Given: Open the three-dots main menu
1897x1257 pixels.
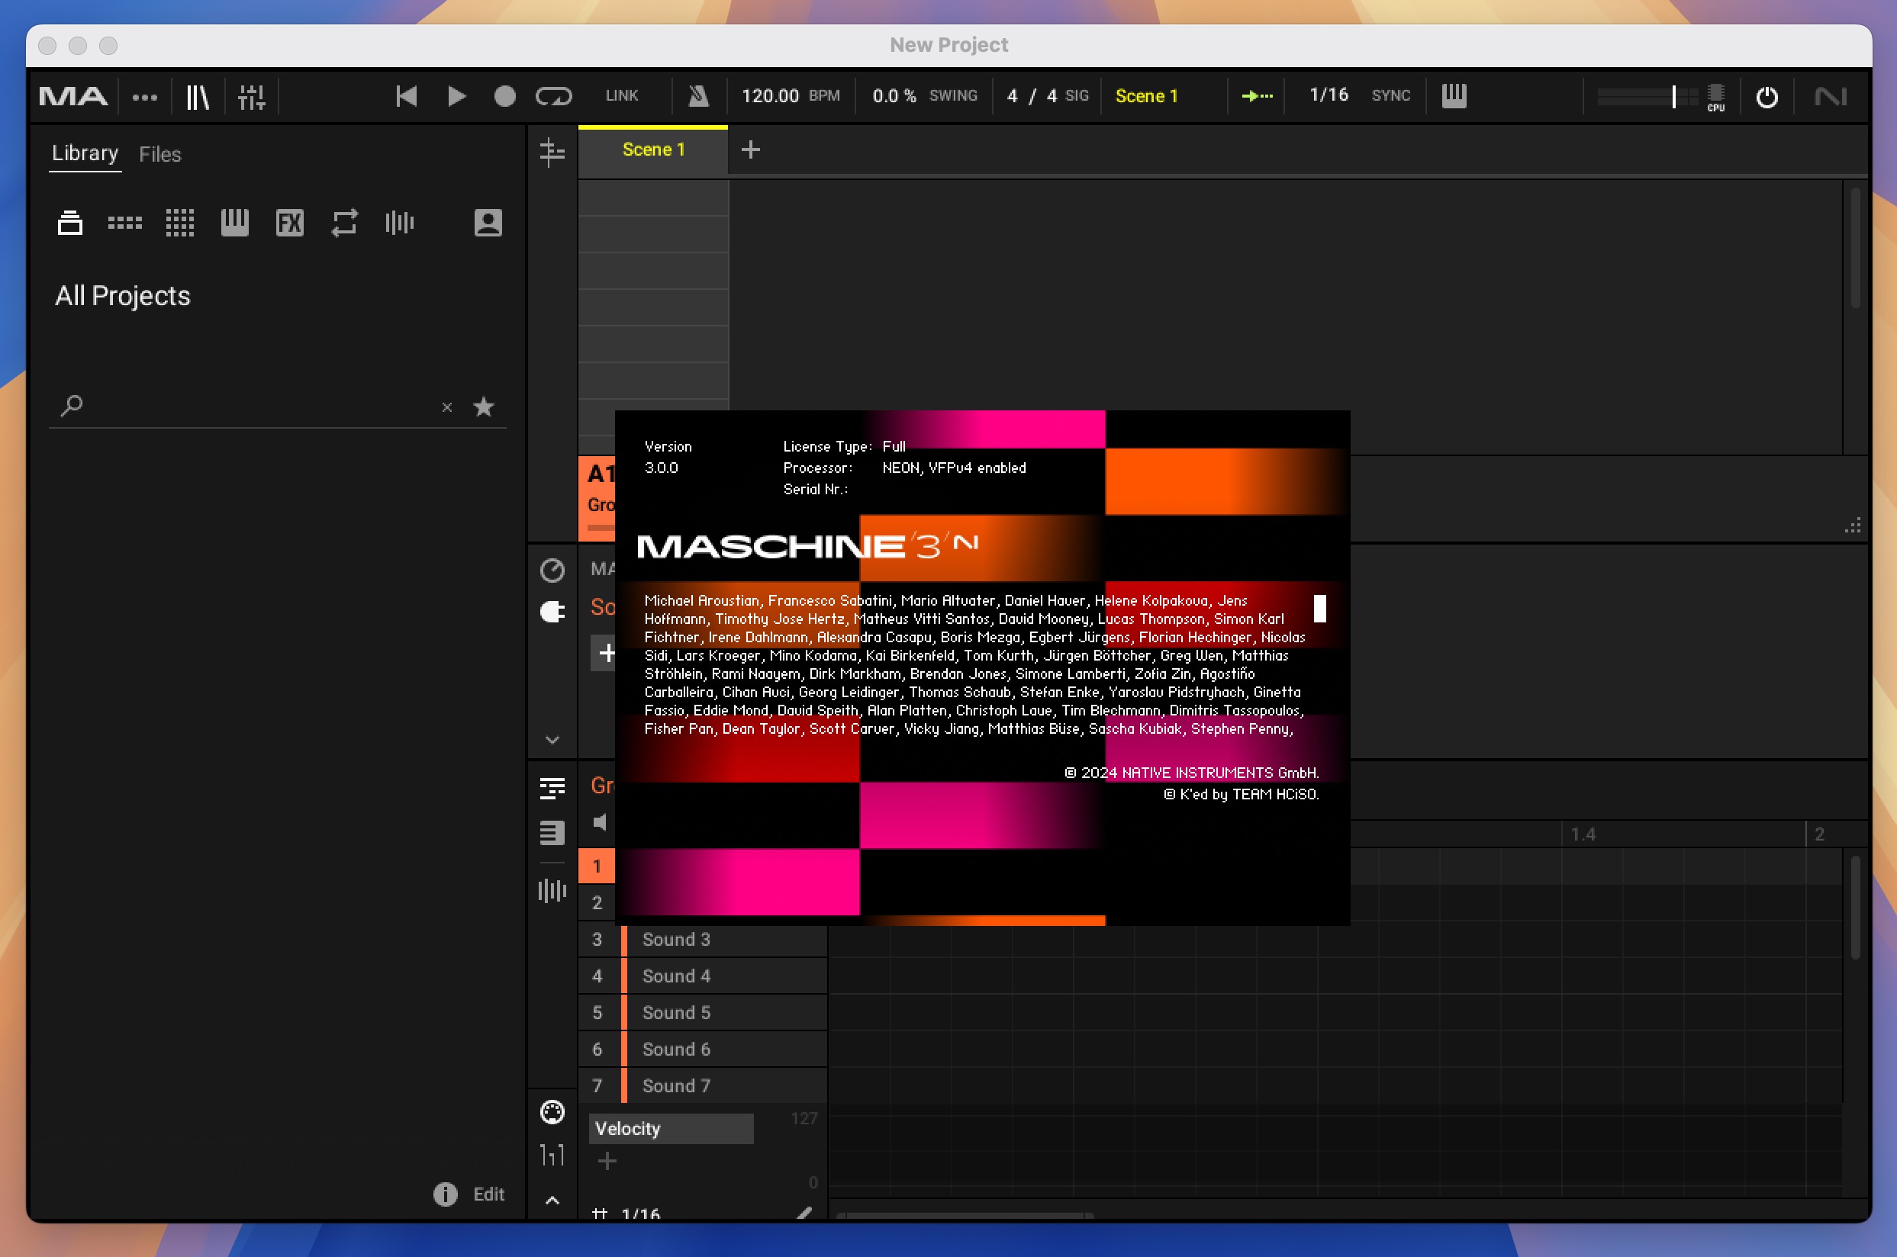Looking at the screenshot, I should coord(145,98).
